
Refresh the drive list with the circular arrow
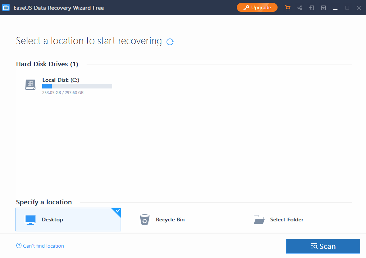click(170, 42)
